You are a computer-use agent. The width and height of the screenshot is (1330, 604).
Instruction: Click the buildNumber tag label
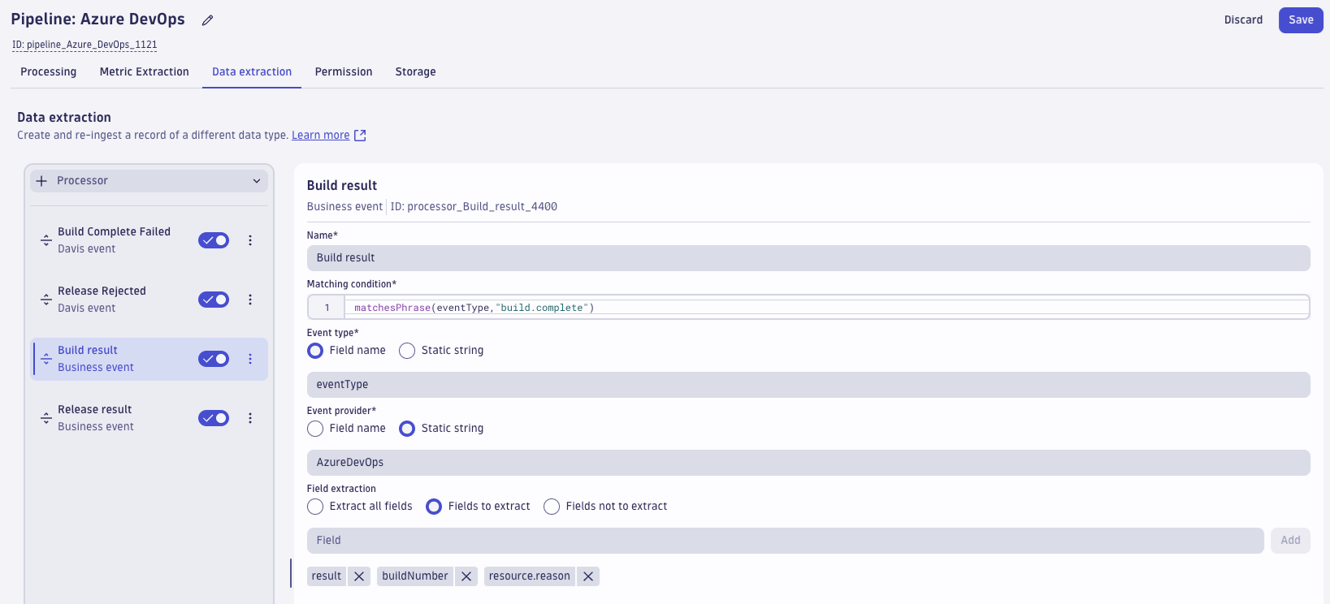[415, 576]
